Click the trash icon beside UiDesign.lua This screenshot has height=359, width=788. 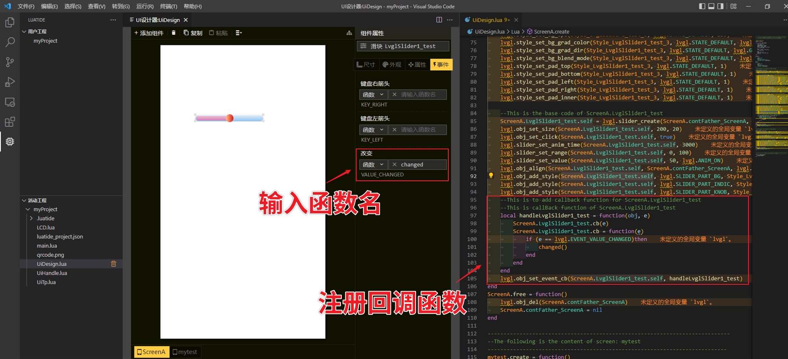(113, 264)
